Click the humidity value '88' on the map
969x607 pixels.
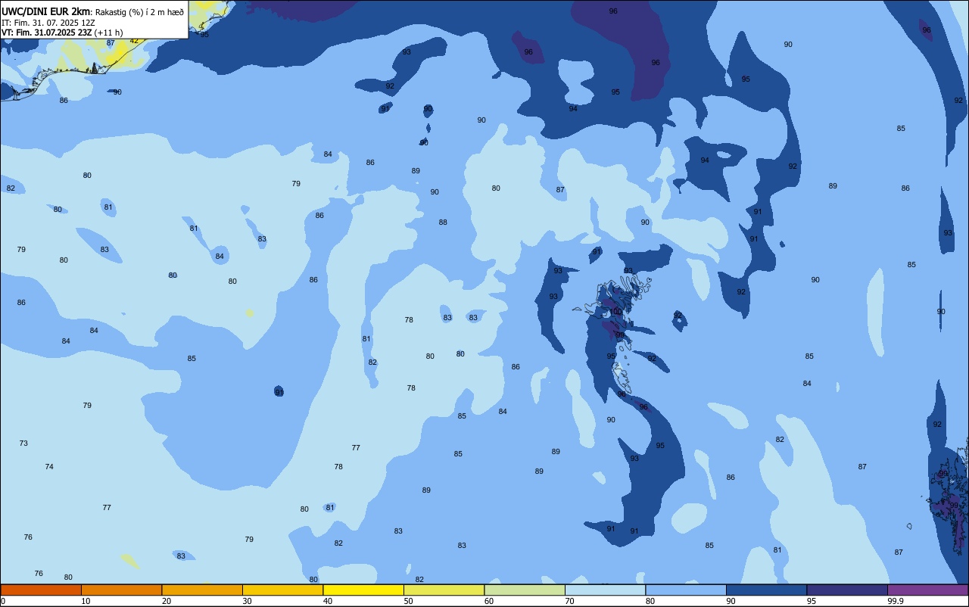point(443,223)
